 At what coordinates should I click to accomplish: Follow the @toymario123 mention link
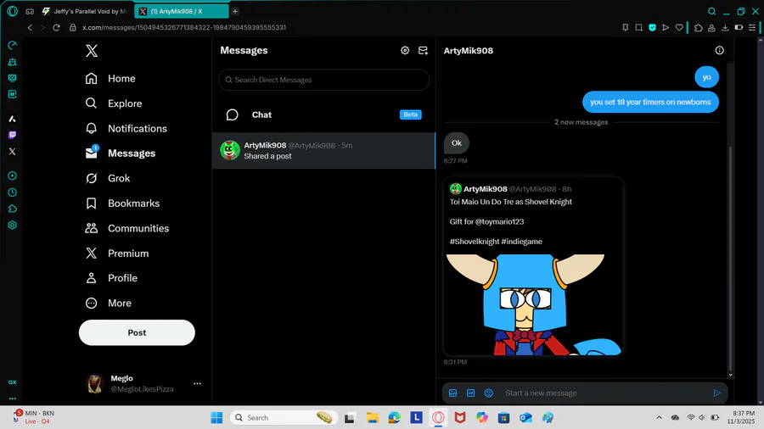[x=499, y=221]
